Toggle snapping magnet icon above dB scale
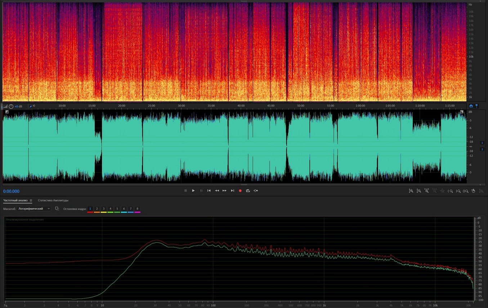The width and height of the screenshot is (488, 308). point(471,106)
